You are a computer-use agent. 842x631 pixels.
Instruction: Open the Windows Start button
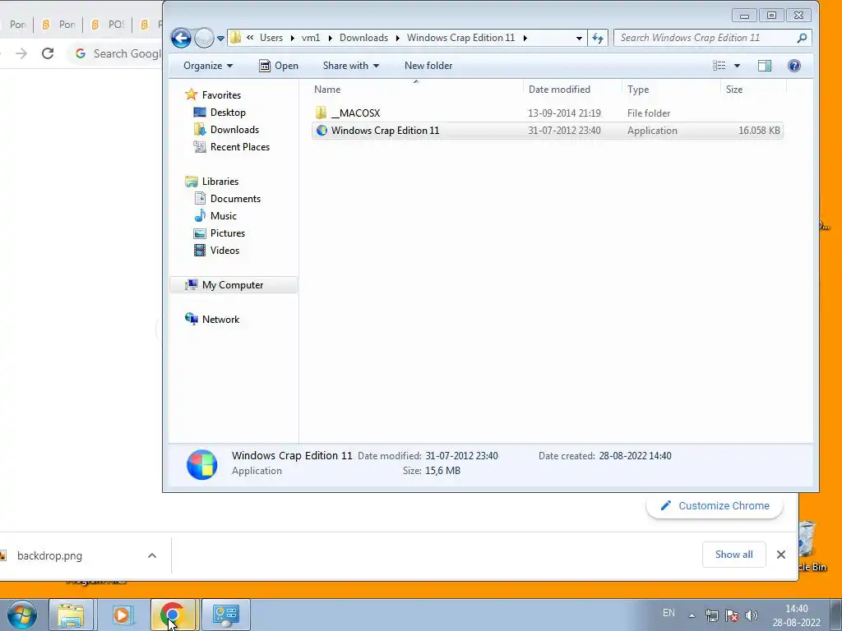(22, 615)
